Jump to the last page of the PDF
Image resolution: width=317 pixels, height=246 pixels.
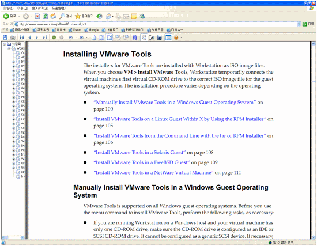tap(44, 37)
